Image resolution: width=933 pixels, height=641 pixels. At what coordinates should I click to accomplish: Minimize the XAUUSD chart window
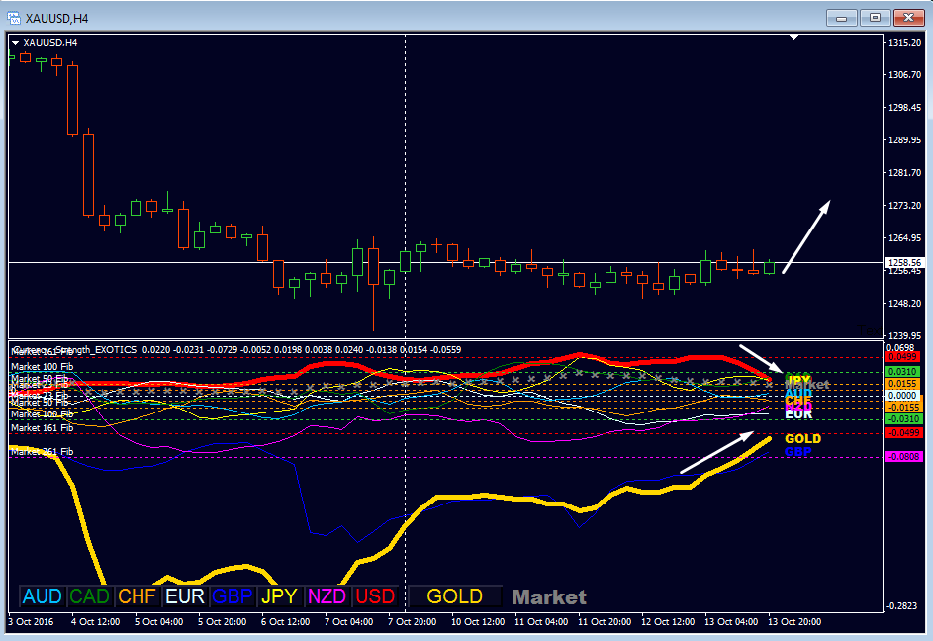pyautogui.click(x=841, y=18)
